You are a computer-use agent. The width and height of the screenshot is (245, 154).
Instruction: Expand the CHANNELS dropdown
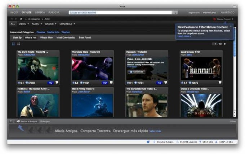67,24
